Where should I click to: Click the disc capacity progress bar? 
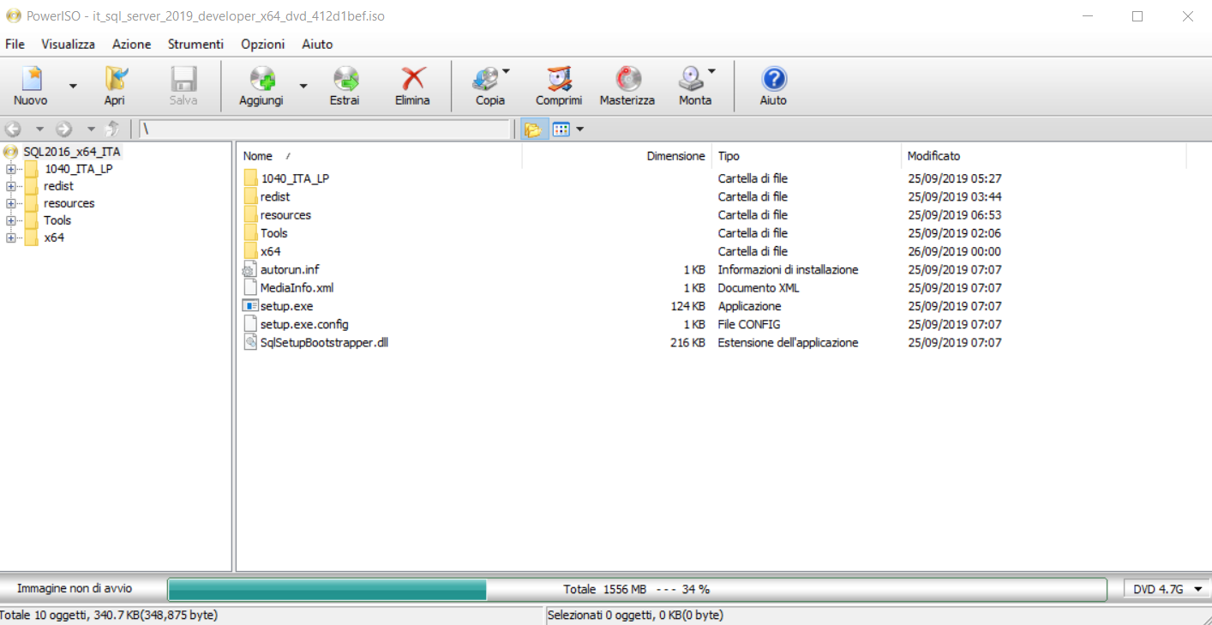click(x=637, y=589)
